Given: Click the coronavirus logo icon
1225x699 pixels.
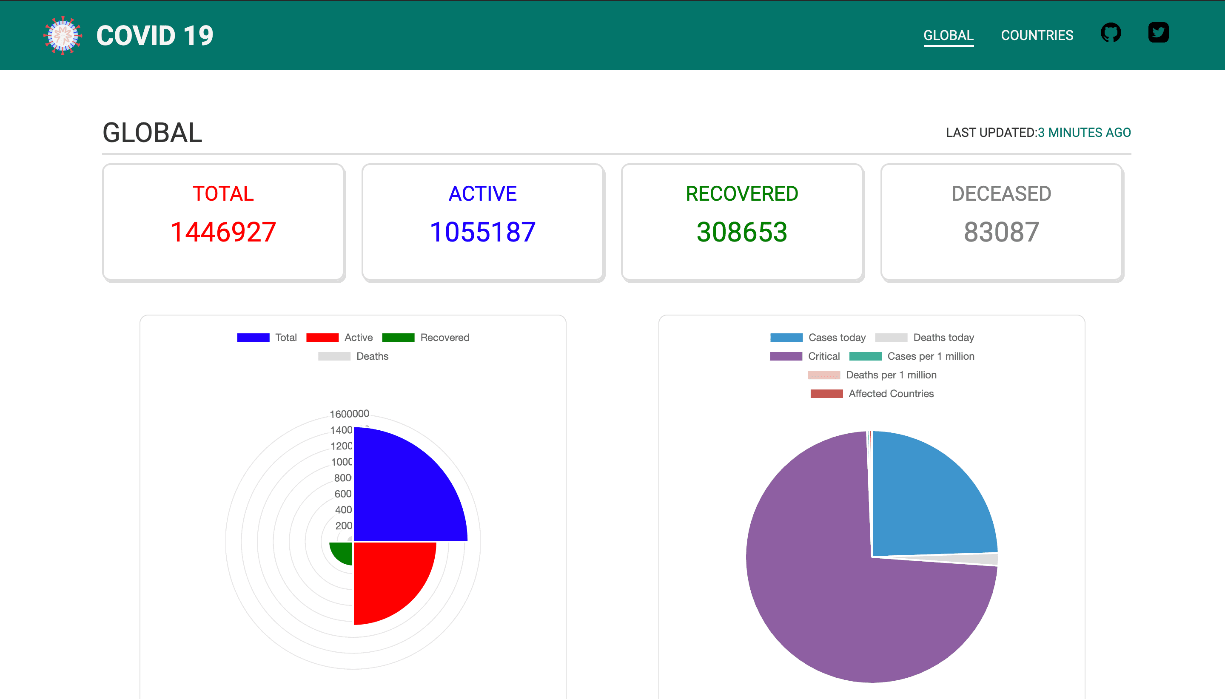Looking at the screenshot, I should 63,35.
